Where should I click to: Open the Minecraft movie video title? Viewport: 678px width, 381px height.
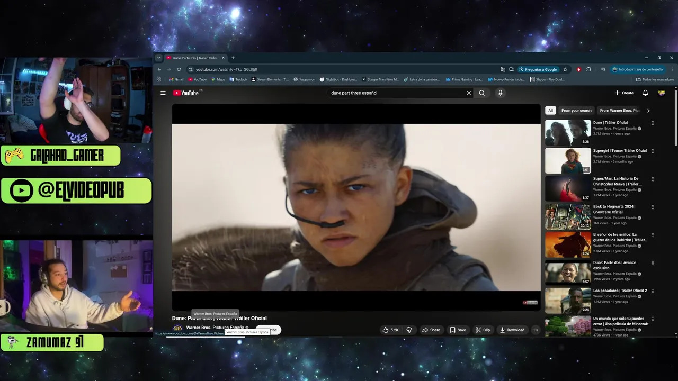621,321
